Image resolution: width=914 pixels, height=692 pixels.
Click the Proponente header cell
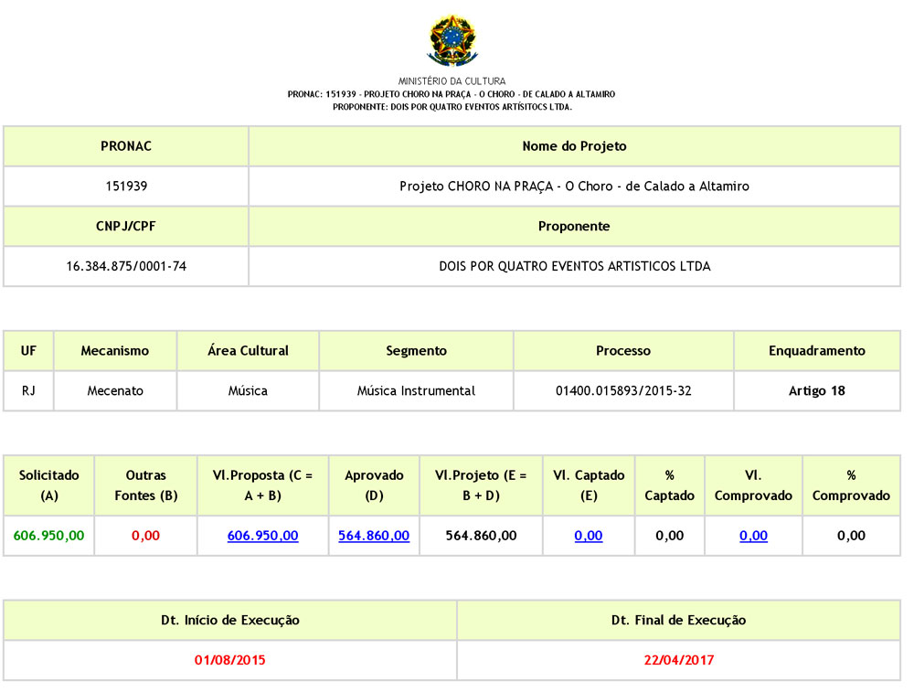point(574,226)
